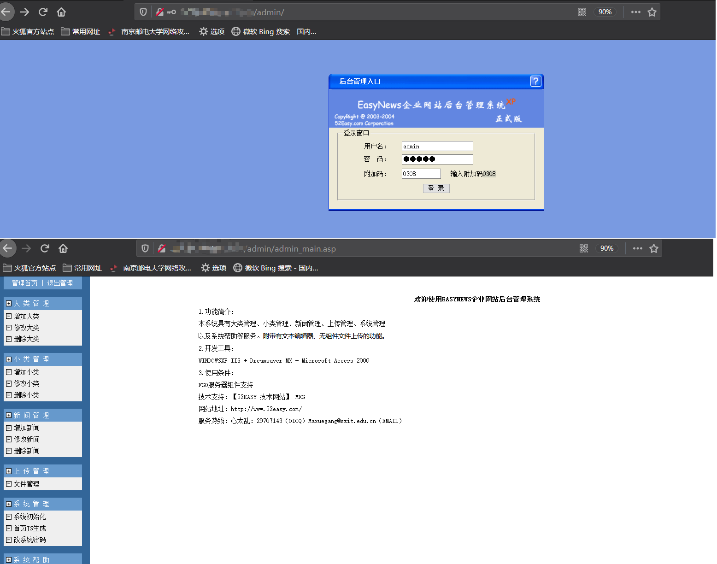Open 删除小类
717x564 pixels.
(x=27, y=395)
